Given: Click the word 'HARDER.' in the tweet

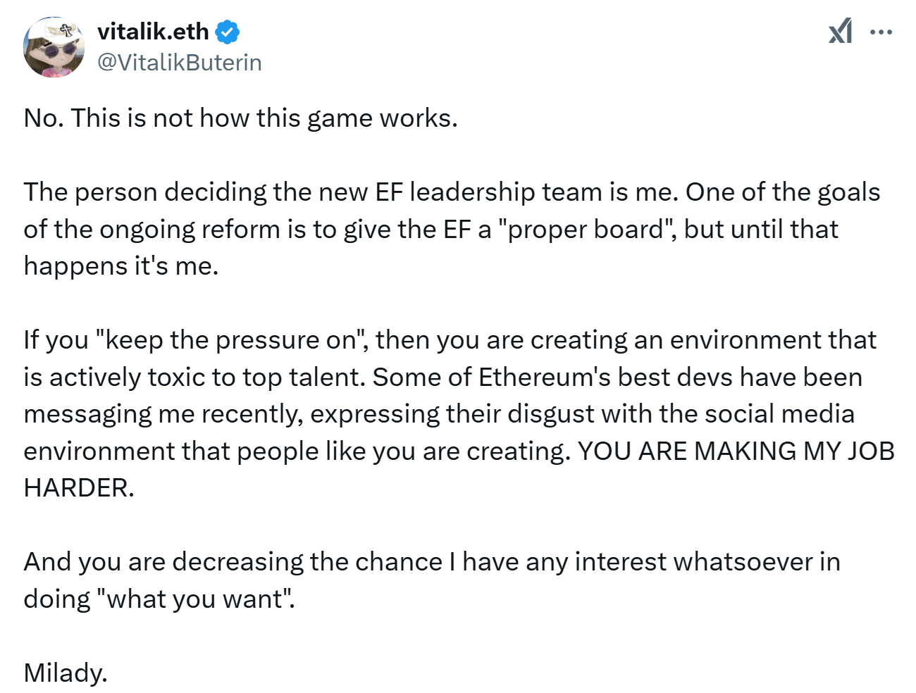Looking at the screenshot, I should (79, 488).
